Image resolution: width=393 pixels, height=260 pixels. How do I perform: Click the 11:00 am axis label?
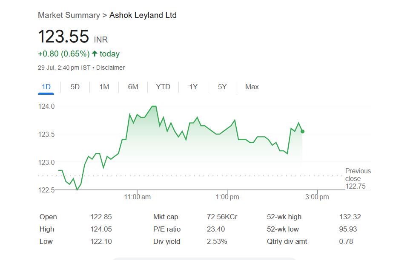(x=137, y=197)
